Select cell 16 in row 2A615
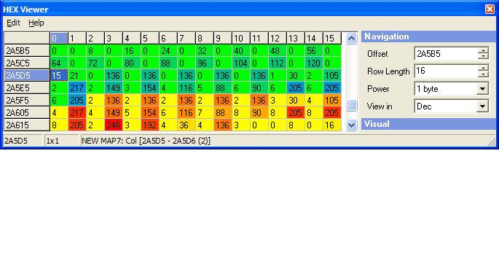The height and width of the screenshot is (280, 499). [332, 125]
